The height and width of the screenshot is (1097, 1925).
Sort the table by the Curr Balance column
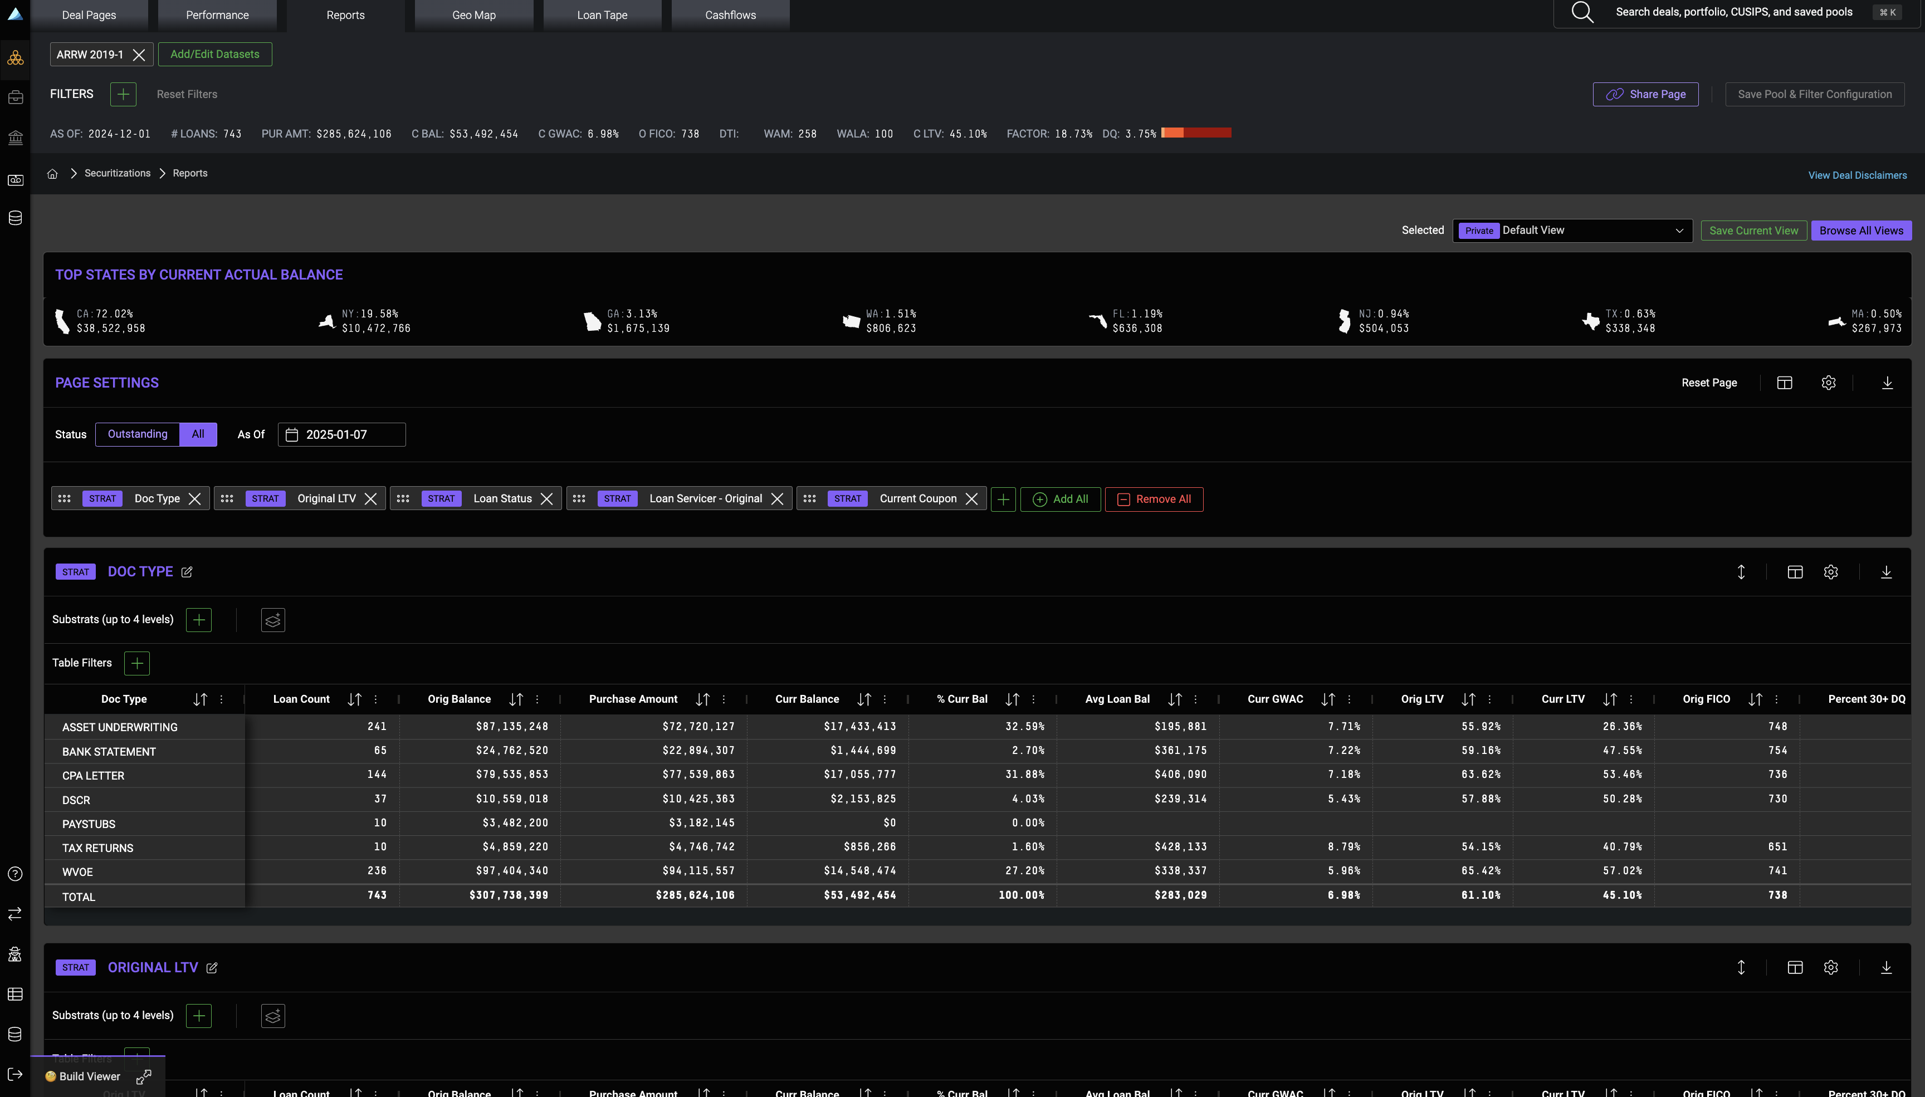863,699
